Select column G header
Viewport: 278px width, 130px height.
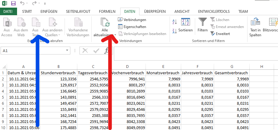tap(232, 67)
